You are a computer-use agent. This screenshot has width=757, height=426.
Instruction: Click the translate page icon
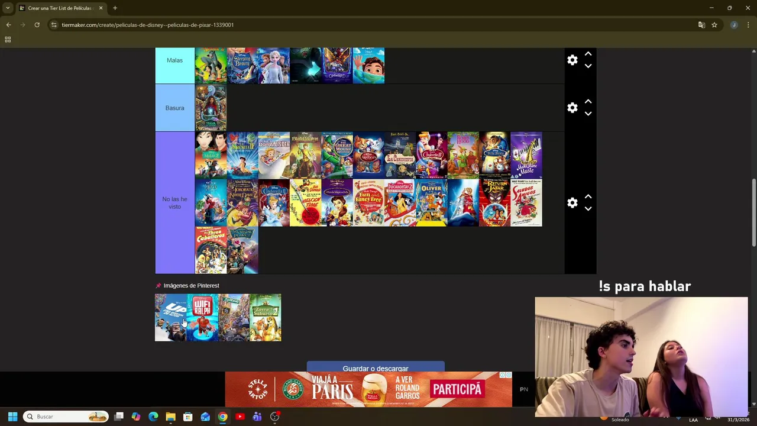point(701,25)
